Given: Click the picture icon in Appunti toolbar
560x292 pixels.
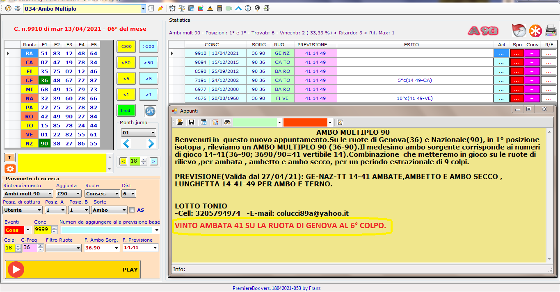Looking at the screenshot, I should pos(215,122).
